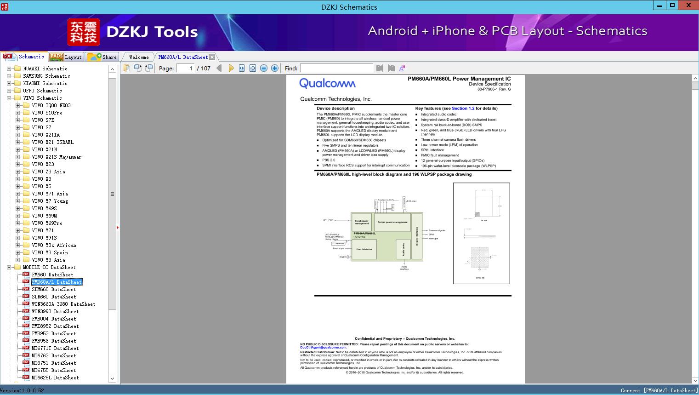The height and width of the screenshot is (395, 699).
Task: Zoom out of the datasheet
Action: pyautogui.click(x=264, y=68)
